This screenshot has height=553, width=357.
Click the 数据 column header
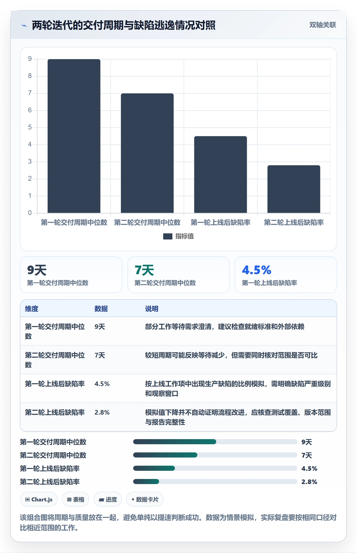(x=101, y=309)
